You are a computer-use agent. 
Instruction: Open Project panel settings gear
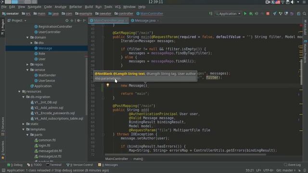(x=78, y=20)
